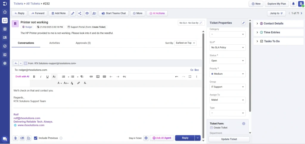Undo the last edit in editor
Viewport: 305px width, 144px height.
177,77
